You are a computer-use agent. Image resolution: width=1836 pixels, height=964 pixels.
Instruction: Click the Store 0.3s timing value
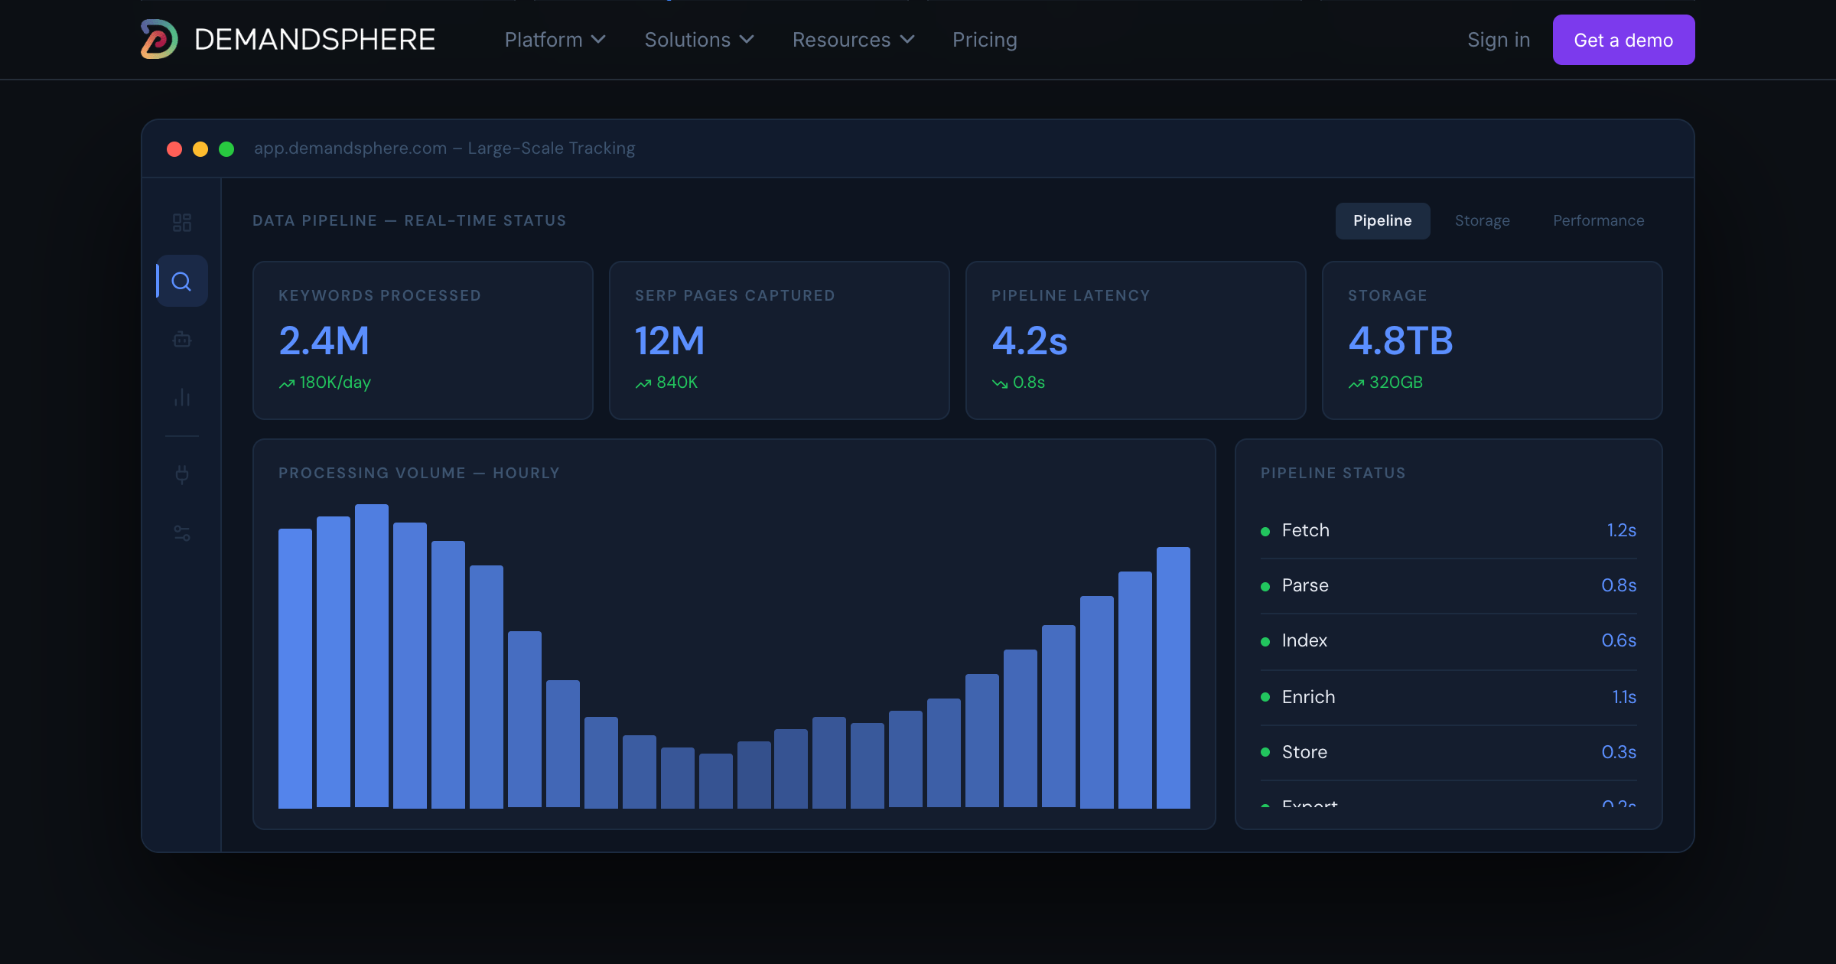(x=1619, y=752)
